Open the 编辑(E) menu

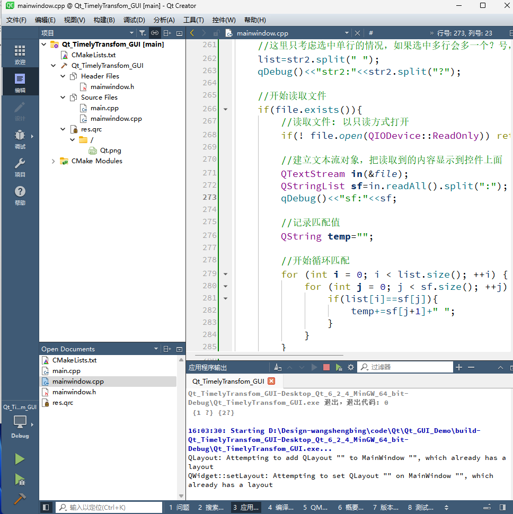point(45,20)
